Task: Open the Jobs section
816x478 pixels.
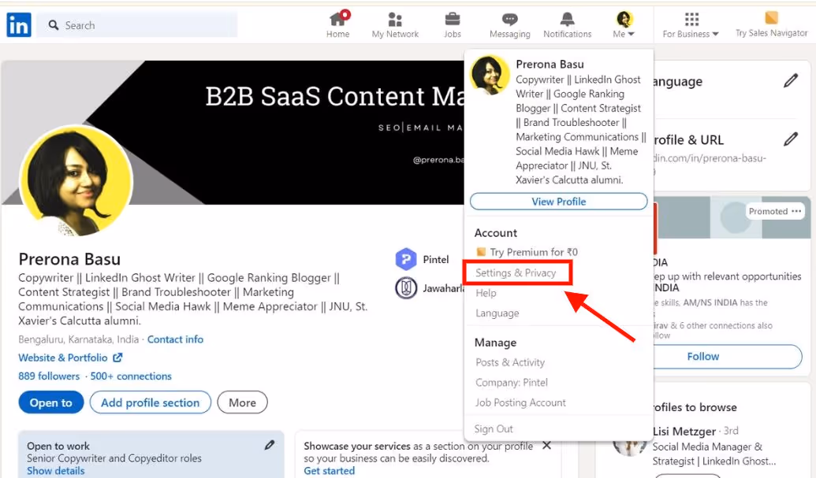Action: (452, 24)
